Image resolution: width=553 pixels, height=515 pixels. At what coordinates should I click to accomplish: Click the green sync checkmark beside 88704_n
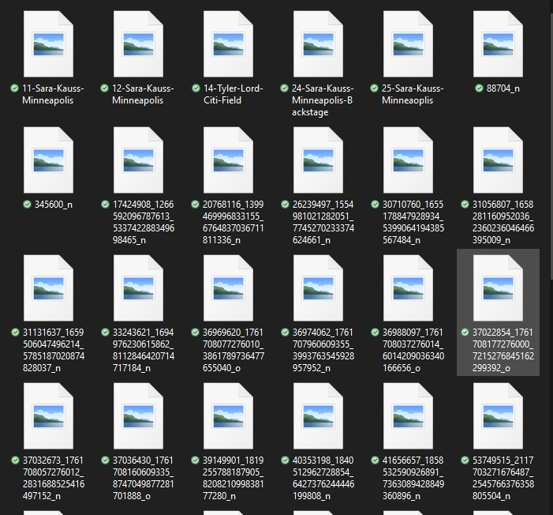tap(479, 88)
